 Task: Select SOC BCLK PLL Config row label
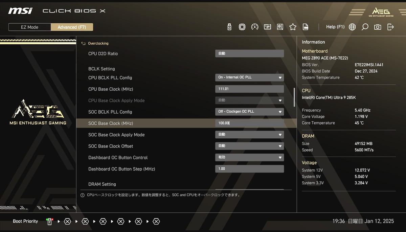point(110,112)
